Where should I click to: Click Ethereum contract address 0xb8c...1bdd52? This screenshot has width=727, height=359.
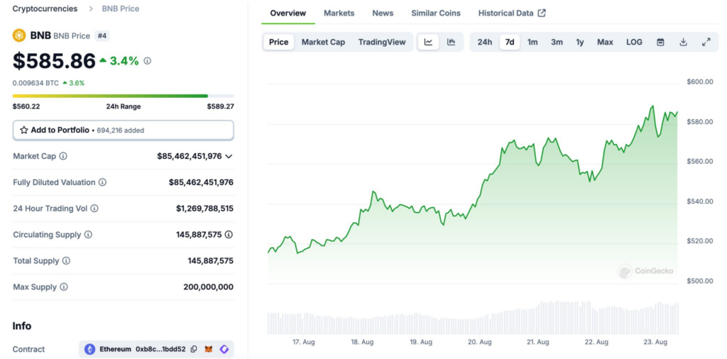pyautogui.click(x=160, y=349)
